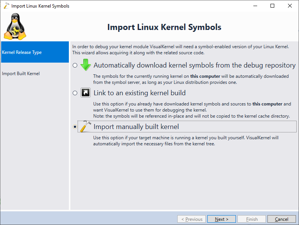299x225 pixels.
Task: Click the shortcut link icon for existing kernel build
Action: coord(86,93)
